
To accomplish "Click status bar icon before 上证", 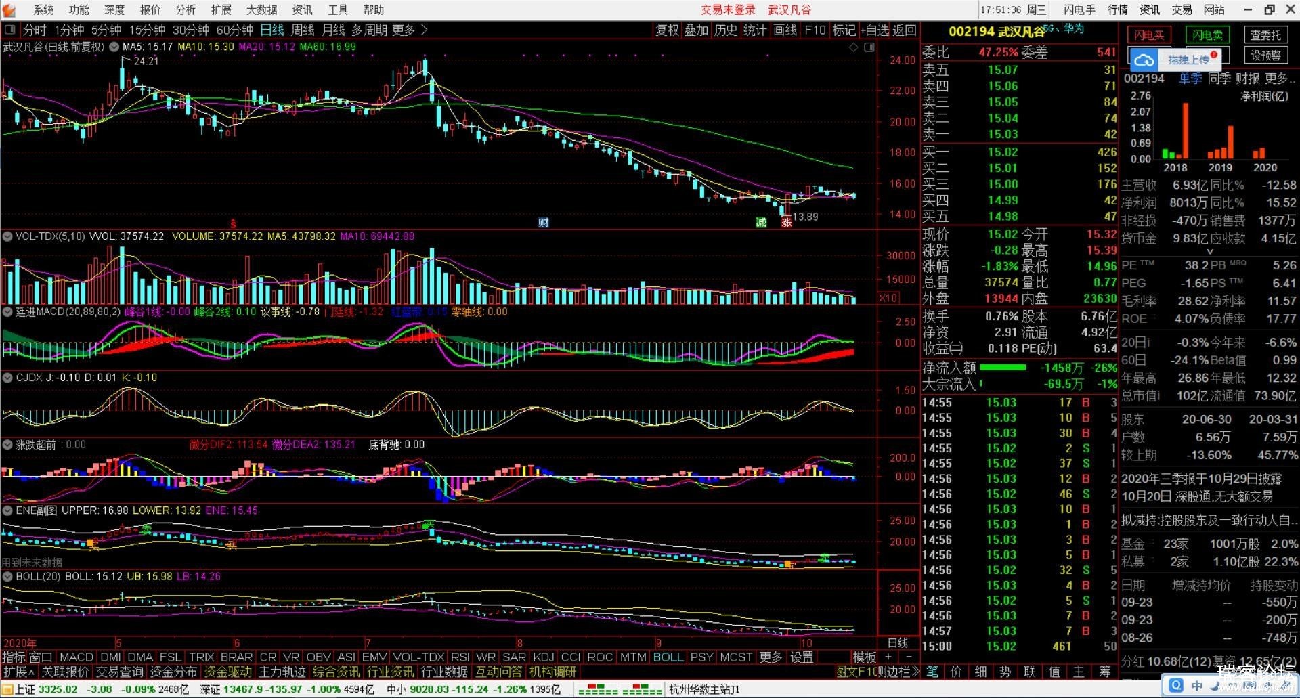I will pyautogui.click(x=8, y=689).
